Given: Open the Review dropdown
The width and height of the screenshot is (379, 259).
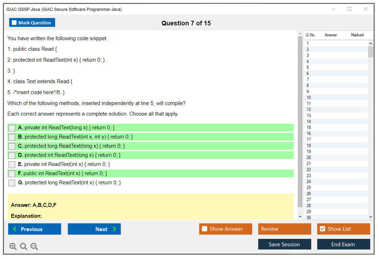Looking at the screenshot, I should click(285, 229).
